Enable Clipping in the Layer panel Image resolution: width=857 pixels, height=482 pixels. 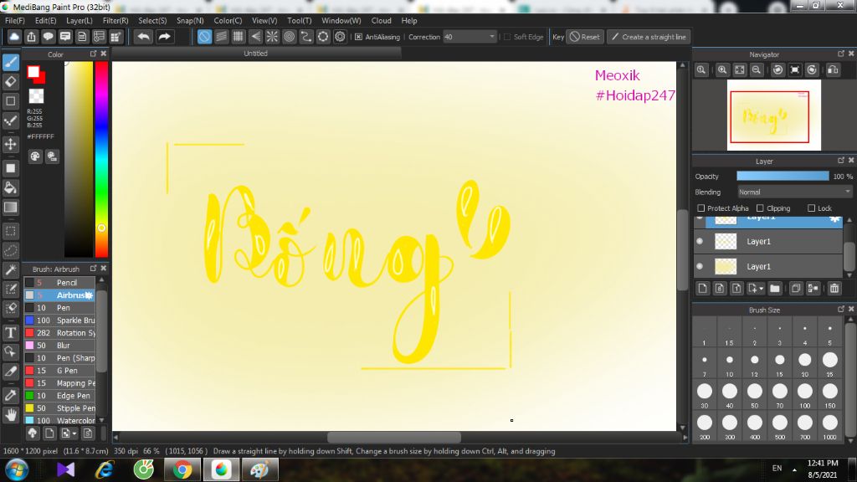click(760, 208)
